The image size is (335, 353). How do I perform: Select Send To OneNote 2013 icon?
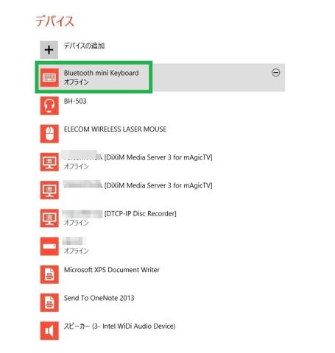tap(49, 303)
